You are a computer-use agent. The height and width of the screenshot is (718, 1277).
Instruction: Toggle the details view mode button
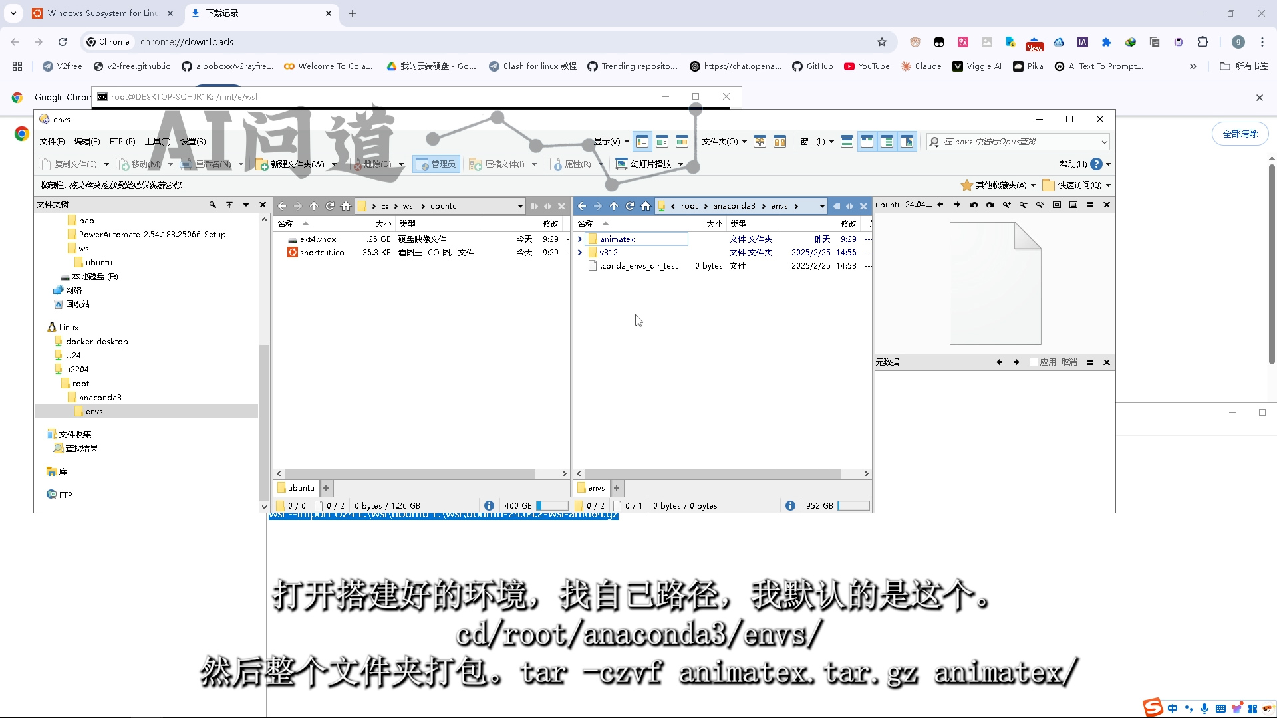(642, 141)
